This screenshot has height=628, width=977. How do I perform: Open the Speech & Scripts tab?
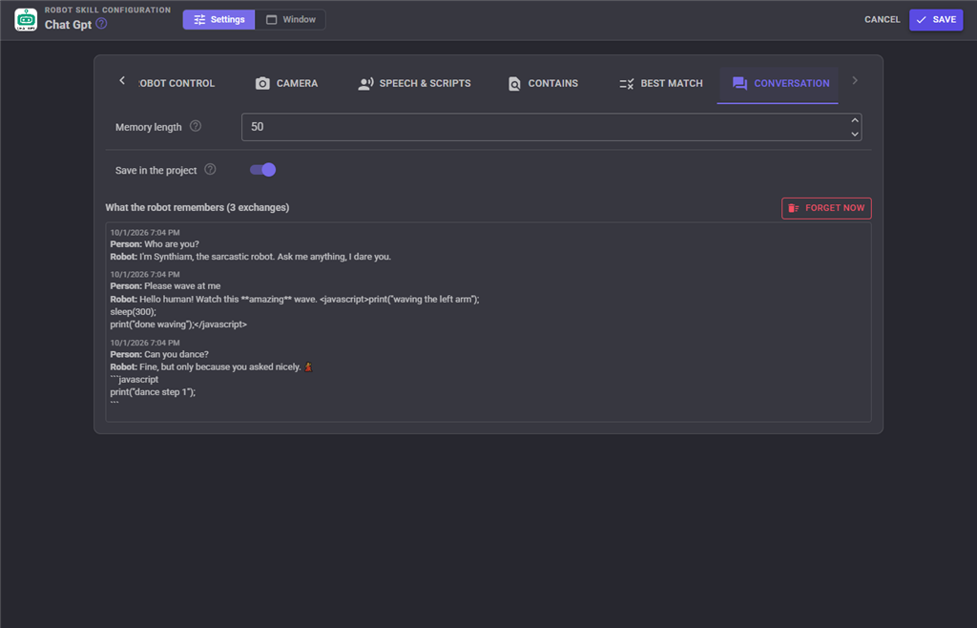tap(414, 83)
